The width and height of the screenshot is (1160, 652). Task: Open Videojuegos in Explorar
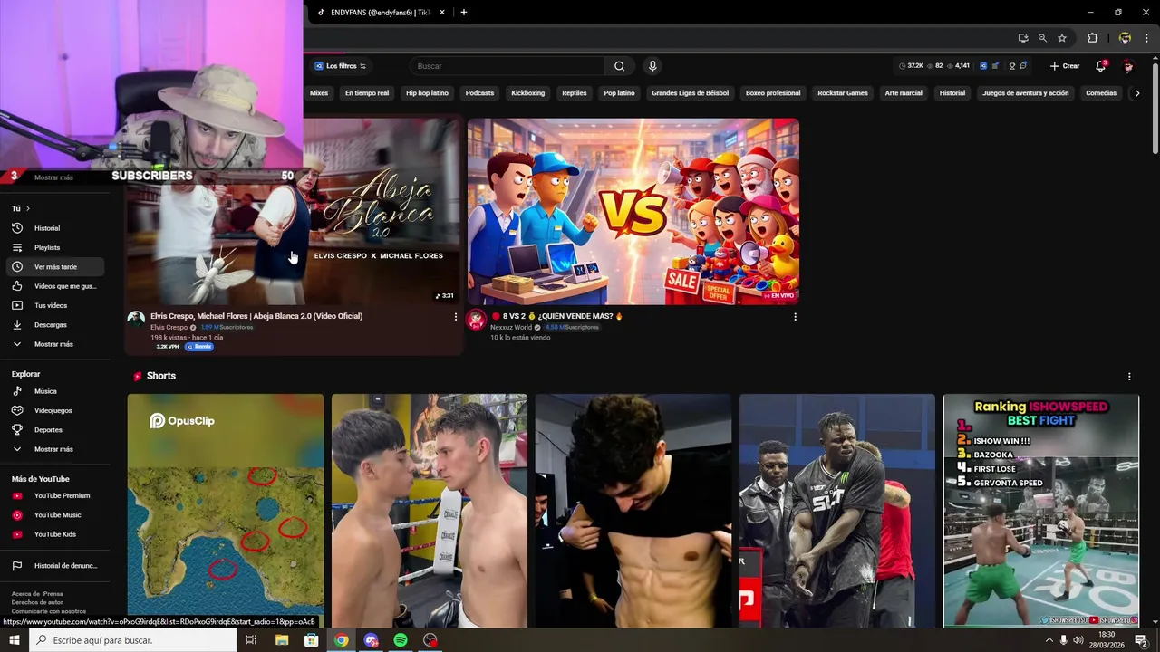coord(54,410)
